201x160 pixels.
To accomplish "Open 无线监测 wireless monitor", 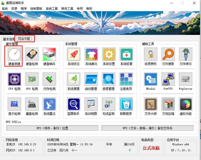I will coord(108,104).
